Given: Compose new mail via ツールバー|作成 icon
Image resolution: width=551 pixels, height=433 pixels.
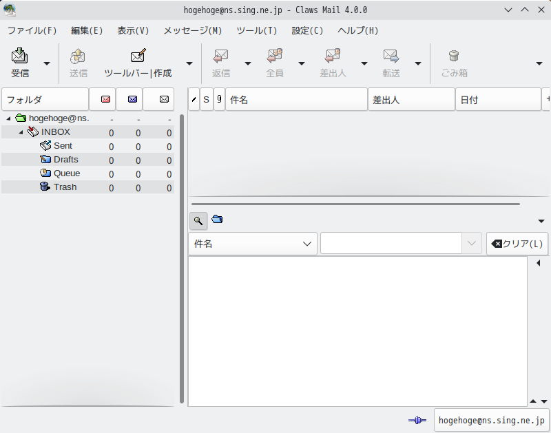Looking at the screenshot, I should 138,56.
